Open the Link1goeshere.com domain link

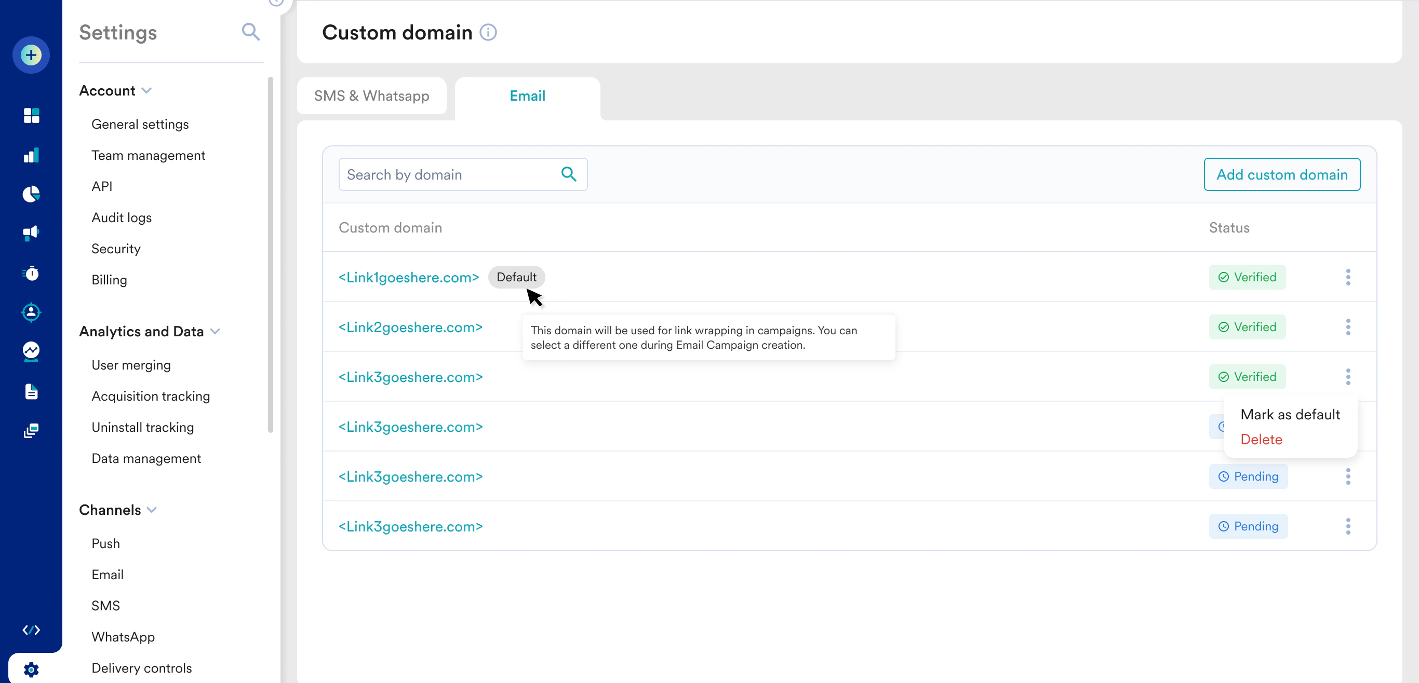coord(409,277)
